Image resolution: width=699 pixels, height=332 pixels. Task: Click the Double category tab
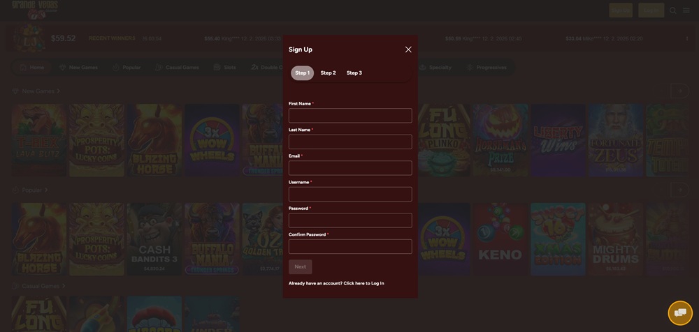tap(266, 68)
